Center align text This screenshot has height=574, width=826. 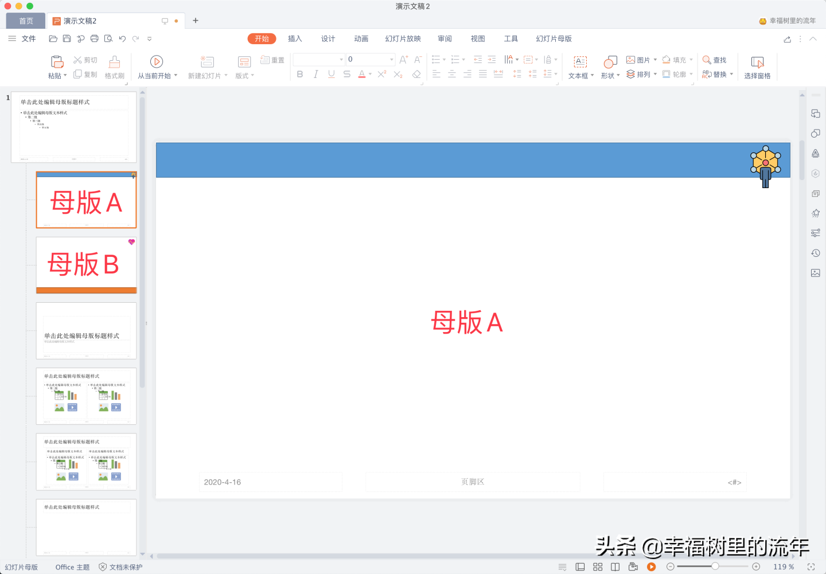pos(452,75)
